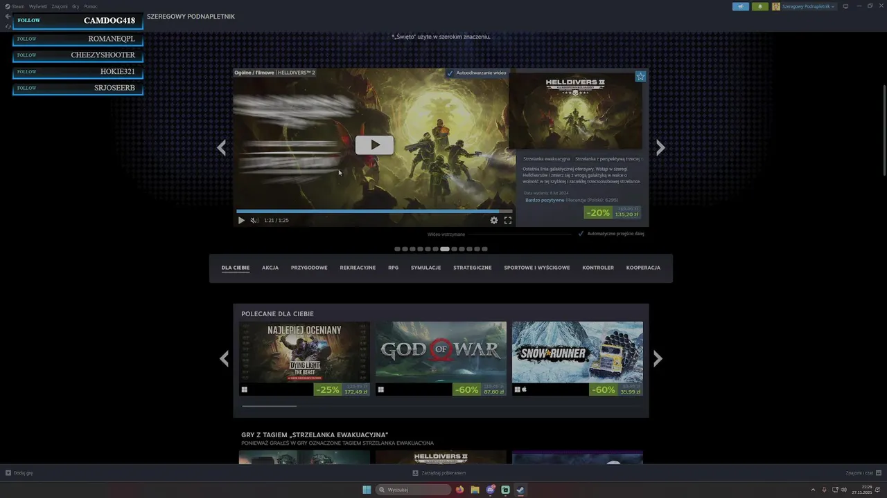Screen dimensions: 887x498
Task: Select the last carousel page dot
Action: pos(484,249)
